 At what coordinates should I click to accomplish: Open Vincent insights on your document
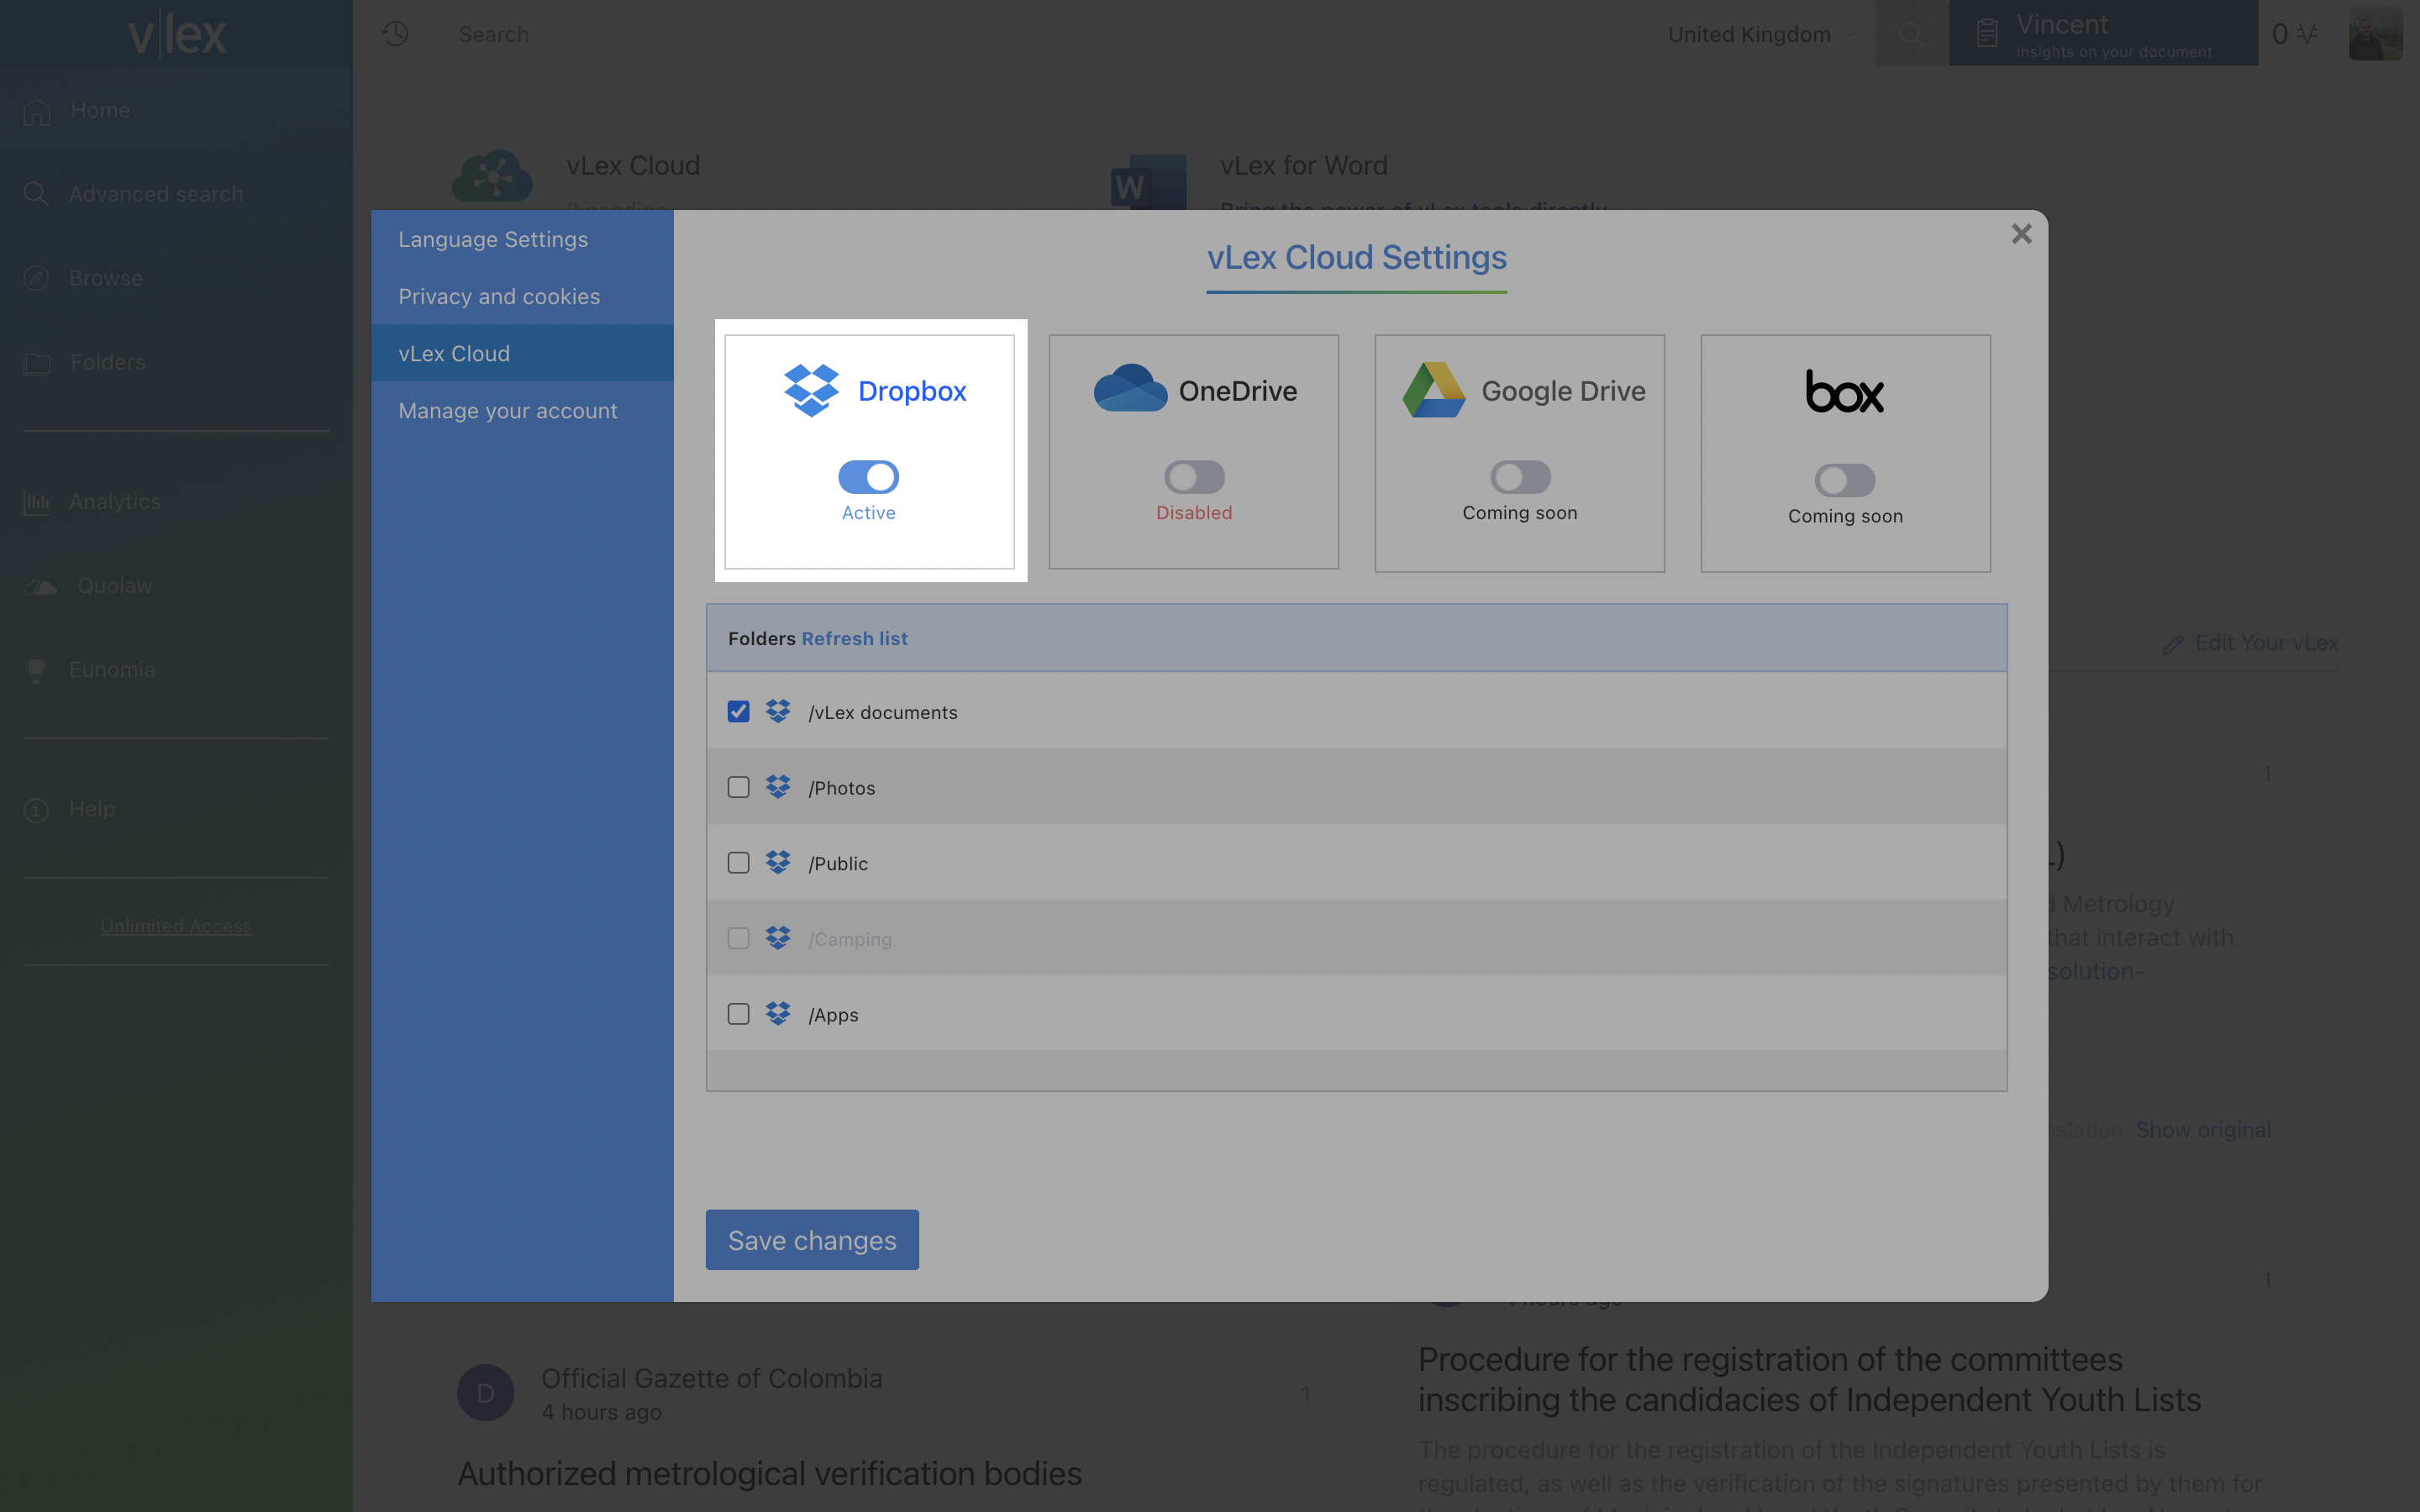point(2103,33)
